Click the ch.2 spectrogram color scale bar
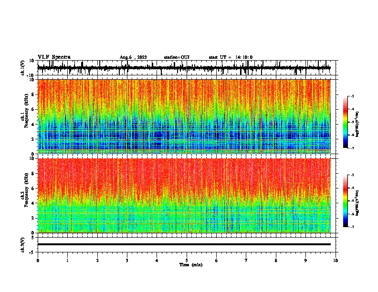 click(346, 201)
